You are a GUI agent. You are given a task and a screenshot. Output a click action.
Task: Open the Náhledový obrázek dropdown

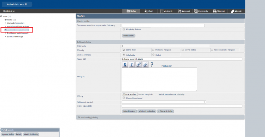tap(164, 102)
